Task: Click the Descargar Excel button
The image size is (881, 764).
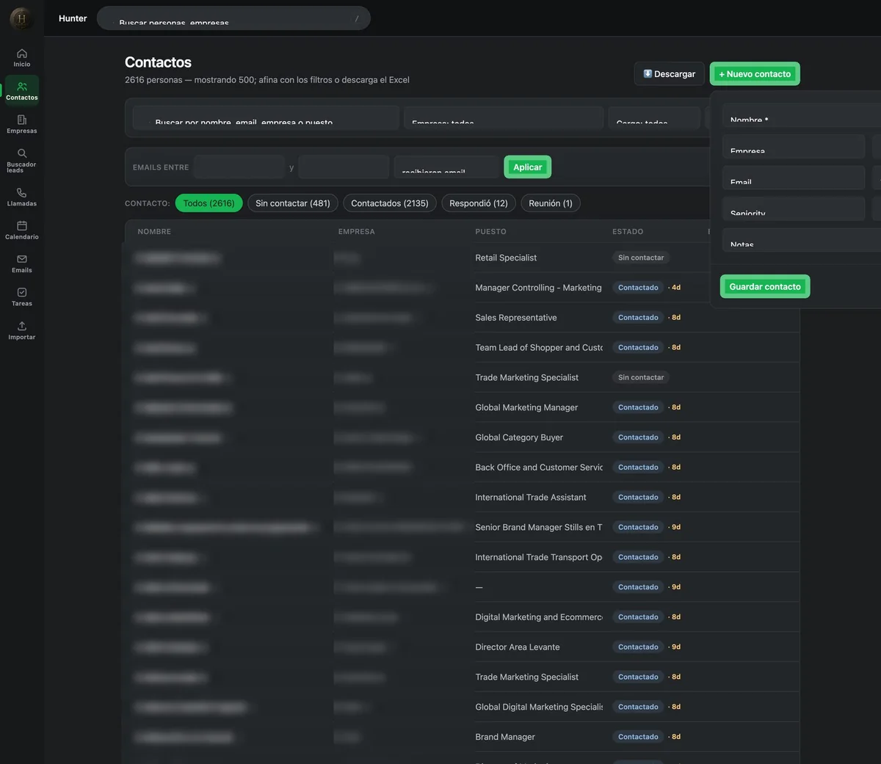Action: point(670,74)
